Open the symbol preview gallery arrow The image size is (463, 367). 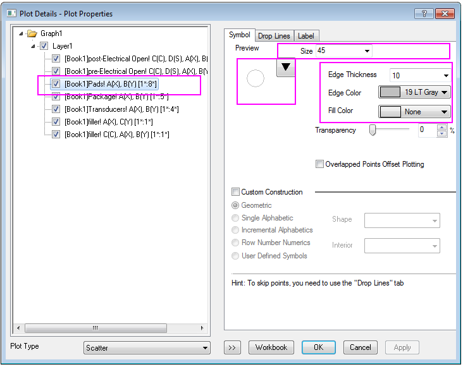click(287, 68)
